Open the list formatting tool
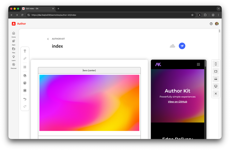230x150 pixels. click(x=25, y=67)
